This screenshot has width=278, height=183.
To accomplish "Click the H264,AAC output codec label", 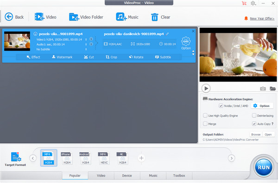I will tap(113, 44).
